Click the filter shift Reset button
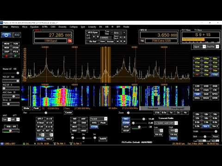 [x=216, y=136]
